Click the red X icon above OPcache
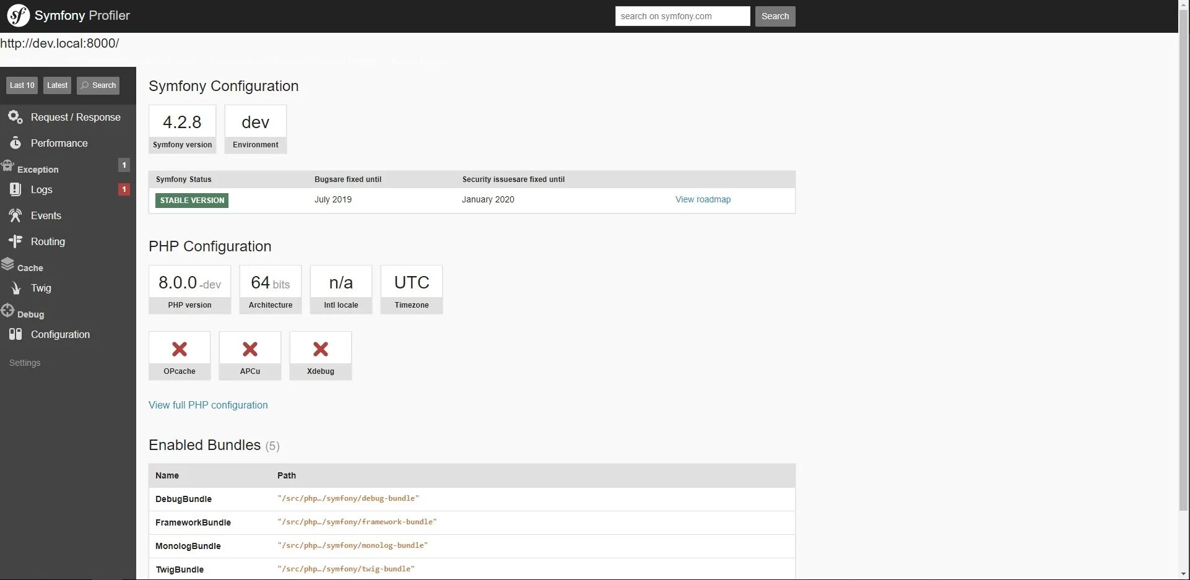Viewport: 1190px width, 580px height. point(180,349)
